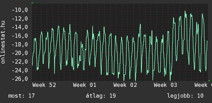212x103 pixels.
Task: Click the green arrow ending the X-axis
Action: pyautogui.click(x=209, y=80)
